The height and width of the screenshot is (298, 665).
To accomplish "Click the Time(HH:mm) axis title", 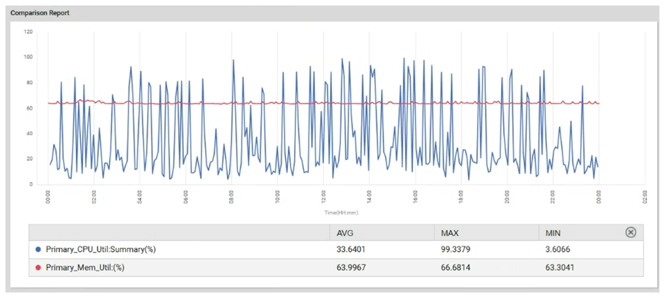I will coord(340,212).
